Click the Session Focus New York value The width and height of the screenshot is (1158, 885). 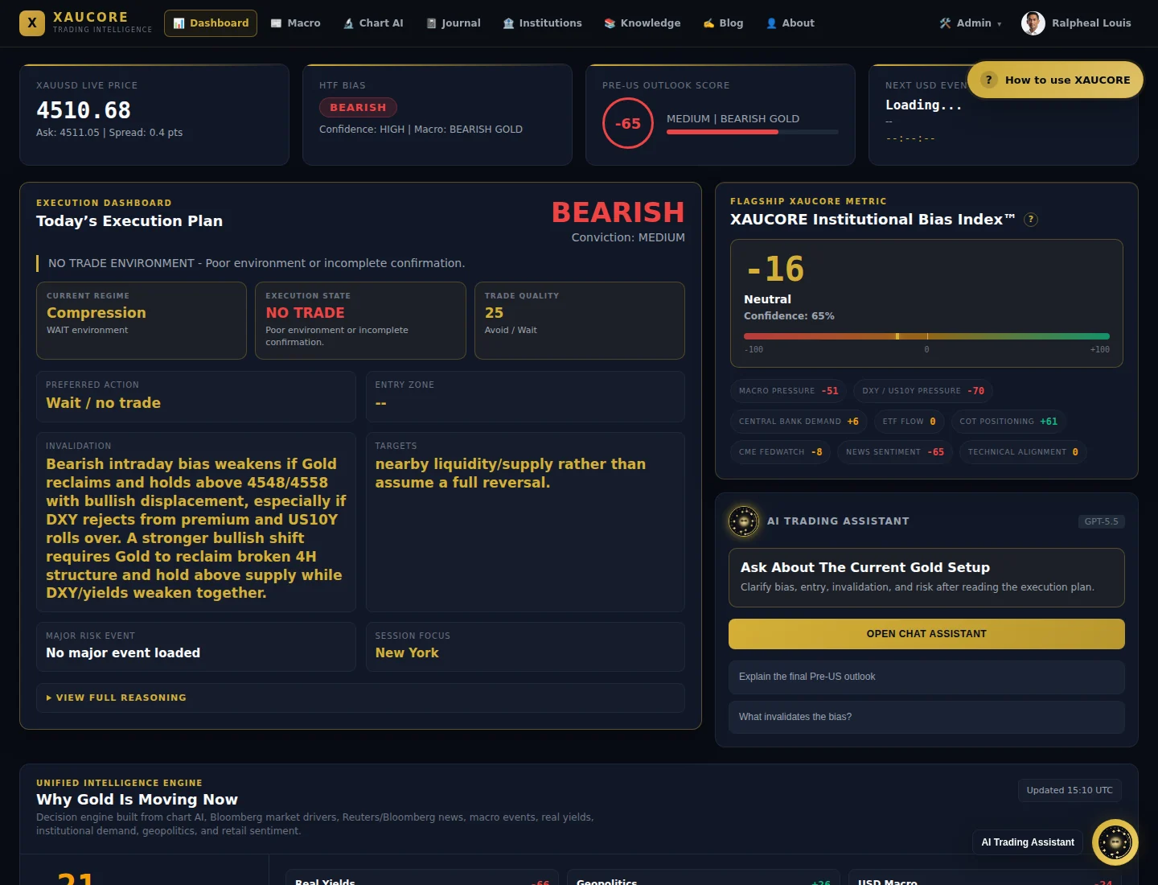tap(407, 653)
